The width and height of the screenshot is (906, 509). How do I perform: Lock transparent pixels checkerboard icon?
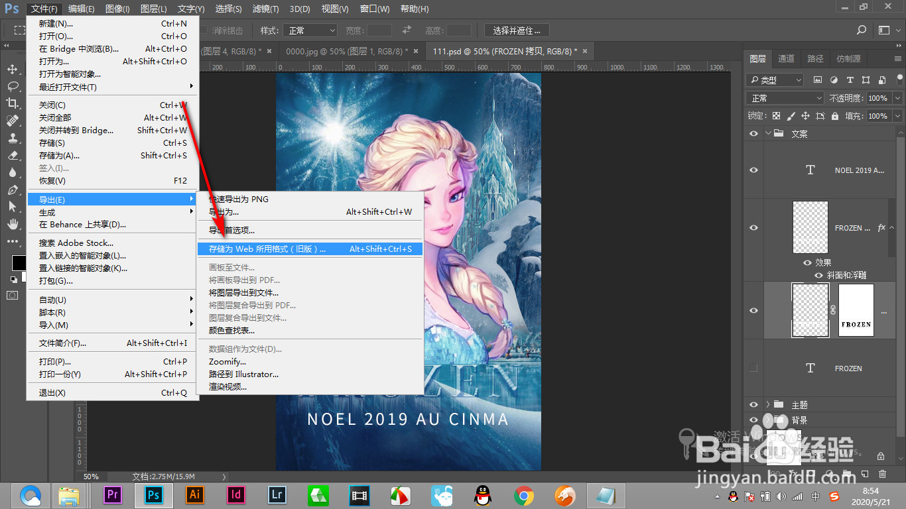(x=776, y=116)
